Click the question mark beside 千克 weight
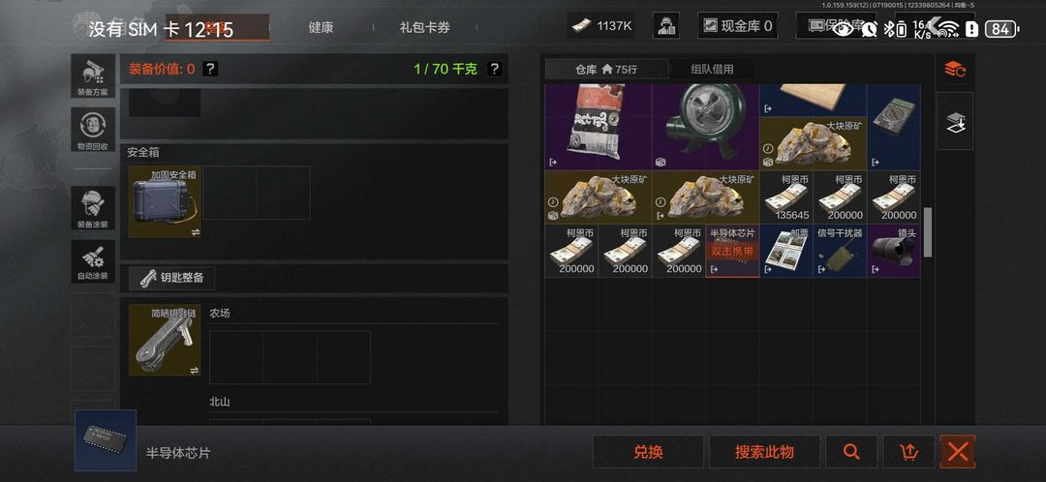Screen dimensions: 1046x482 point(494,69)
